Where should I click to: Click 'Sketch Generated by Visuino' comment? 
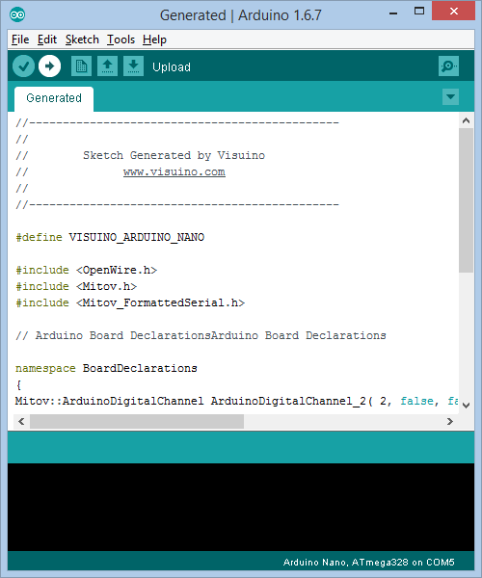174,155
